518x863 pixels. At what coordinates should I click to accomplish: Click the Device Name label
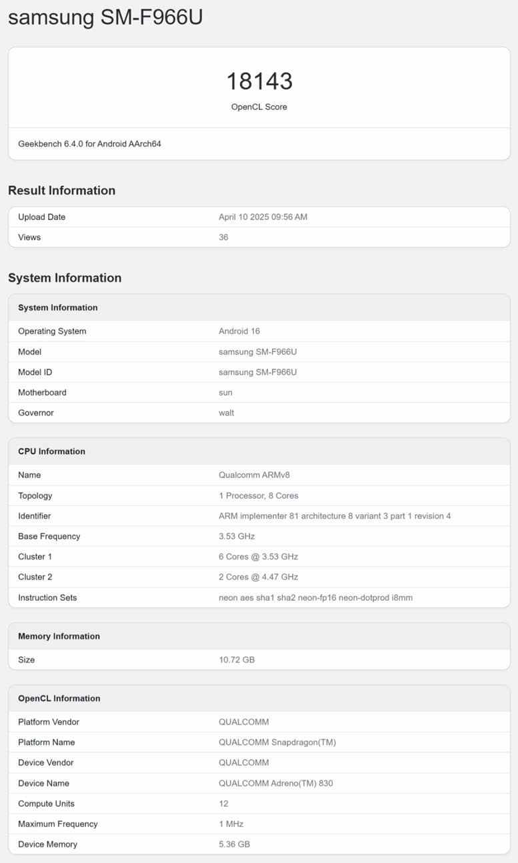43,783
